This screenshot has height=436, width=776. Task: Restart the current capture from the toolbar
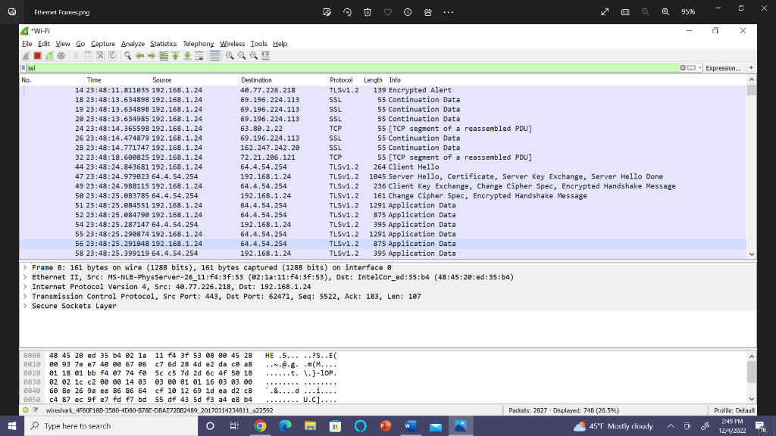49,55
